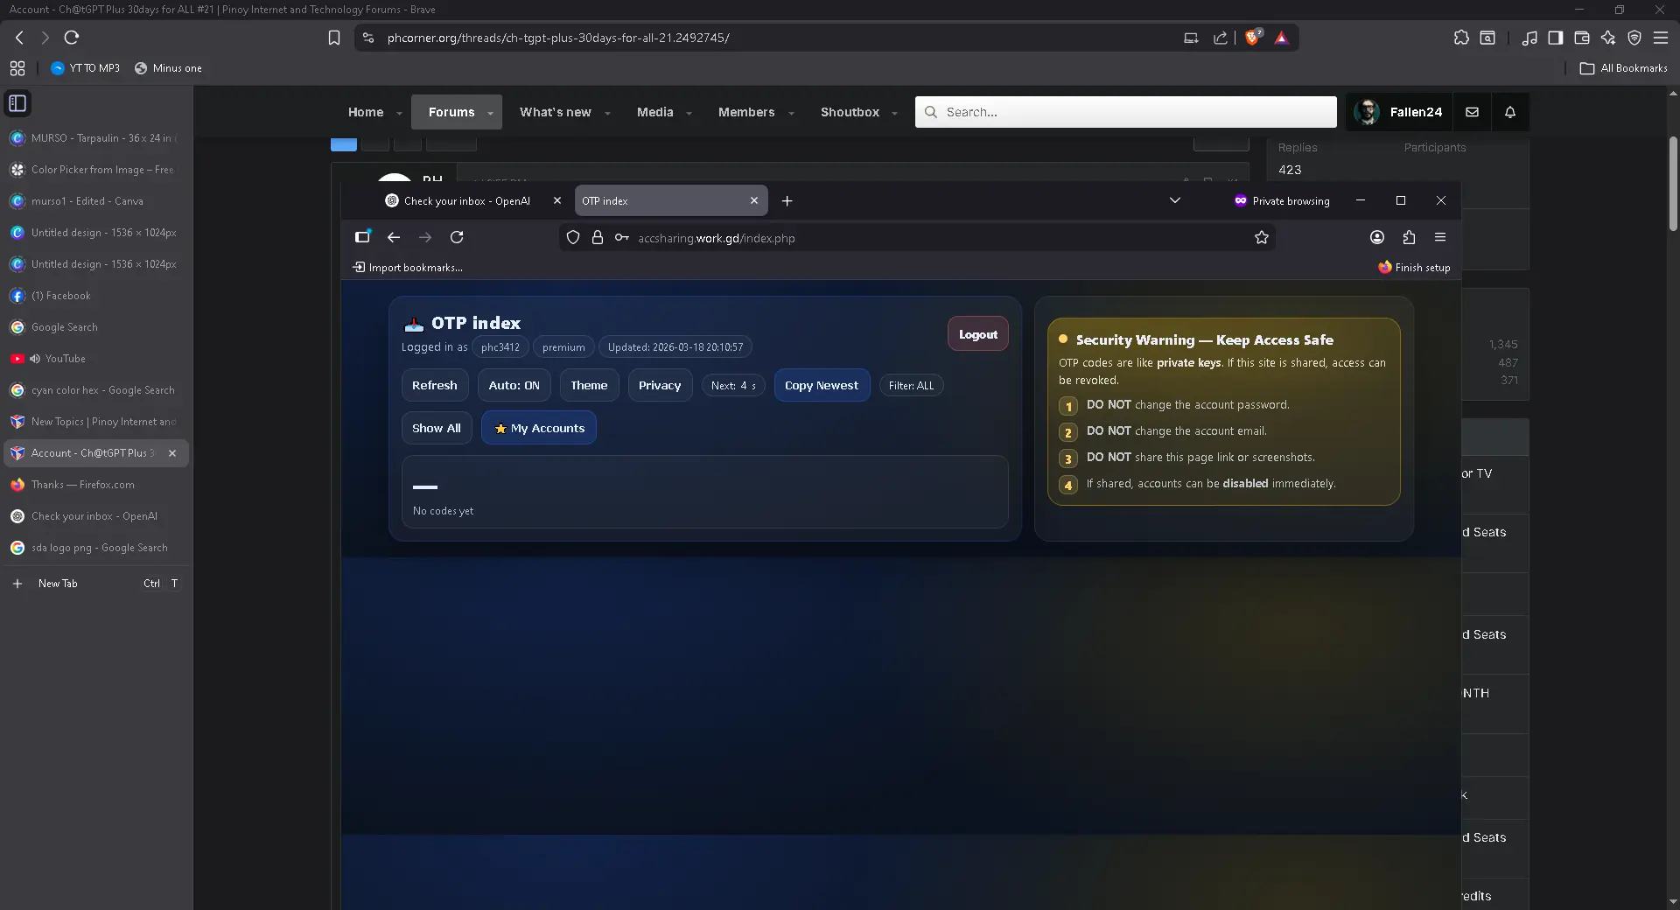Toggle Auto ON refresh
Viewport: 1680px width, 910px height.
coord(514,385)
